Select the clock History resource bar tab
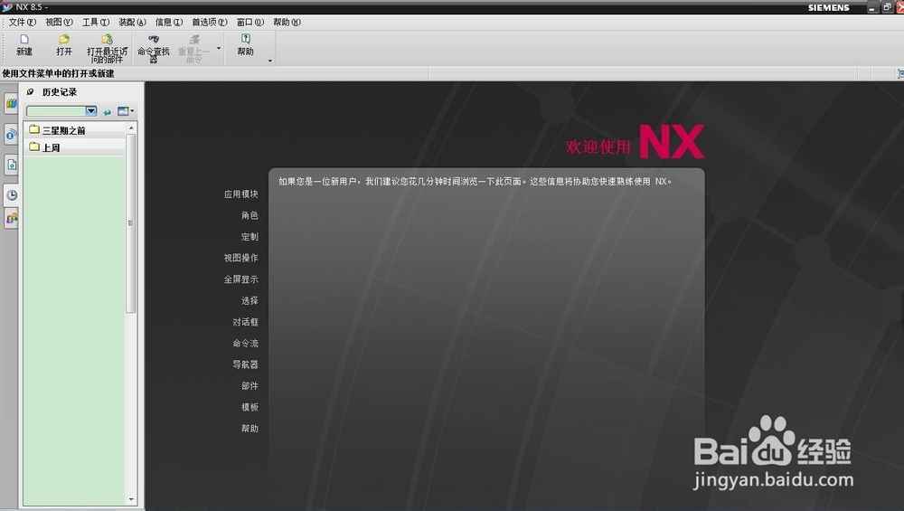Image resolution: width=904 pixels, height=511 pixels. coord(11,195)
